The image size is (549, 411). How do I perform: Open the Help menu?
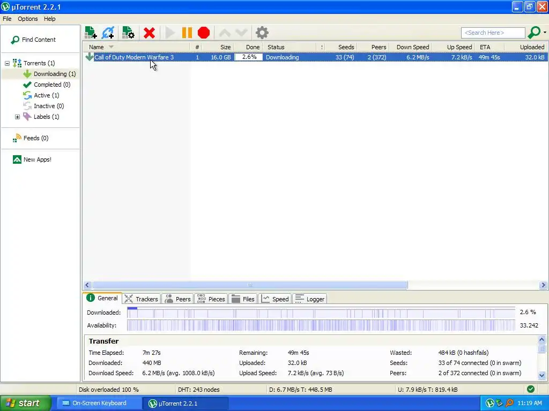(49, 19)
